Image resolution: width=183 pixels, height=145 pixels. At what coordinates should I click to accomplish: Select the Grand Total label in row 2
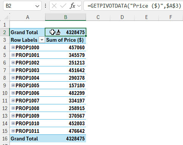coord(24,32)
